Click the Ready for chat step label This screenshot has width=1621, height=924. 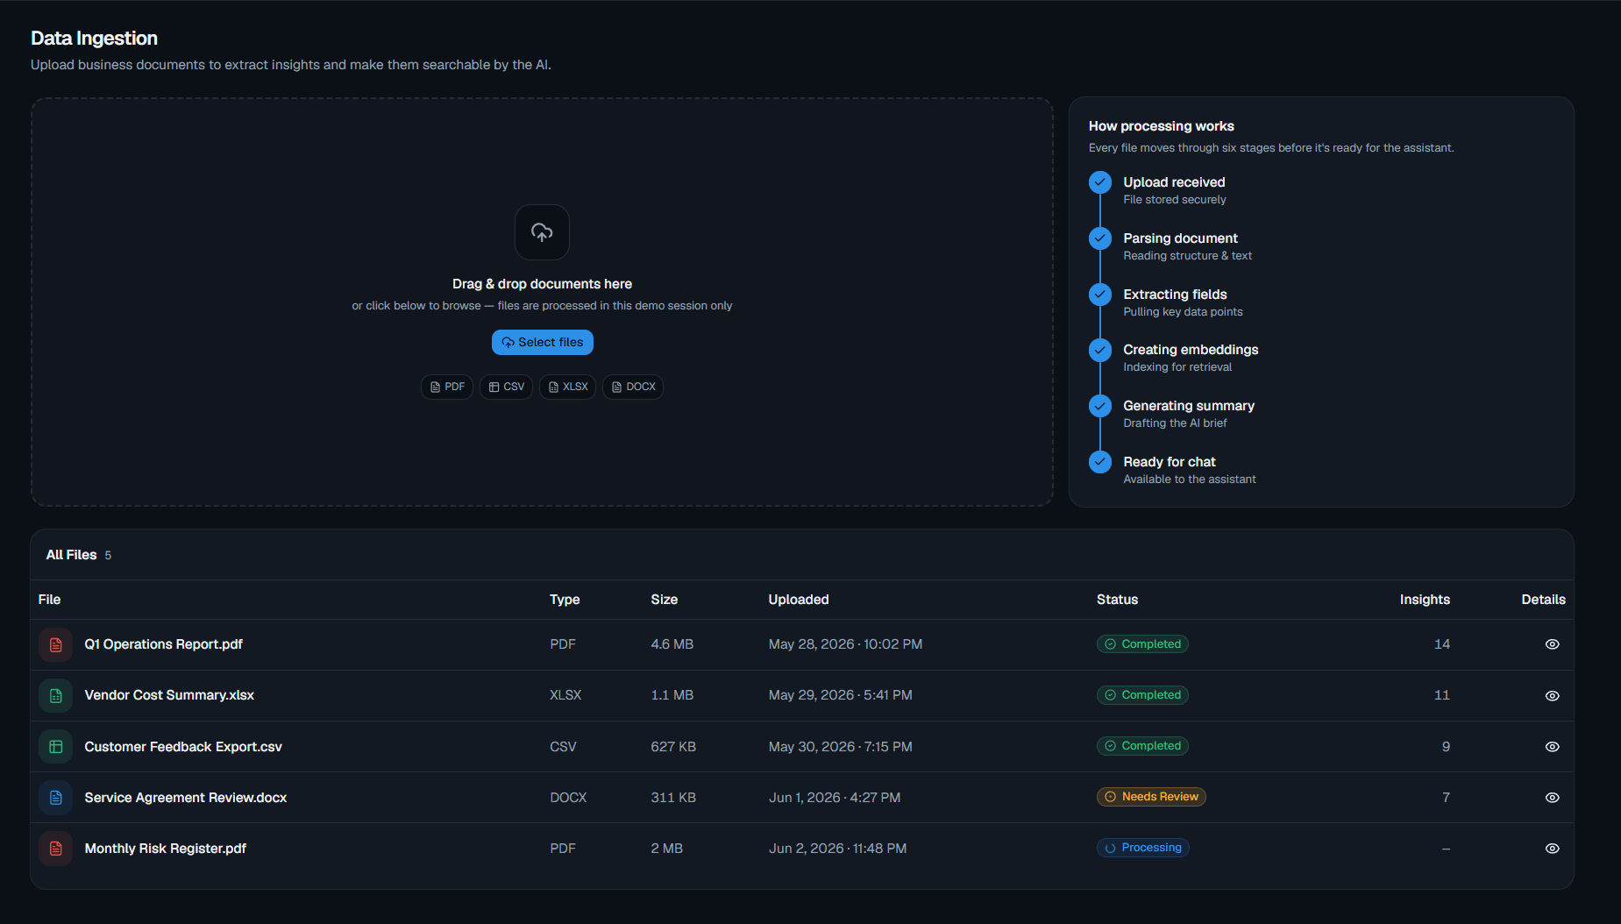pos(1170,462)
